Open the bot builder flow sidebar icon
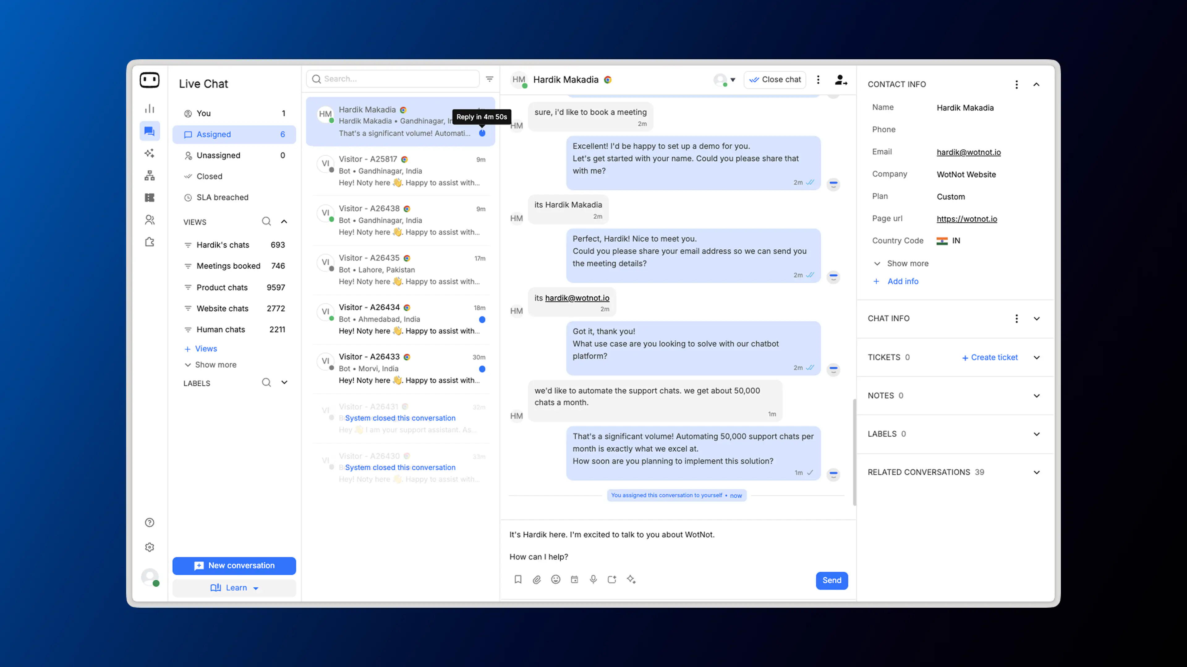Viewport: 1187px width, 667px height. (150, 175)
